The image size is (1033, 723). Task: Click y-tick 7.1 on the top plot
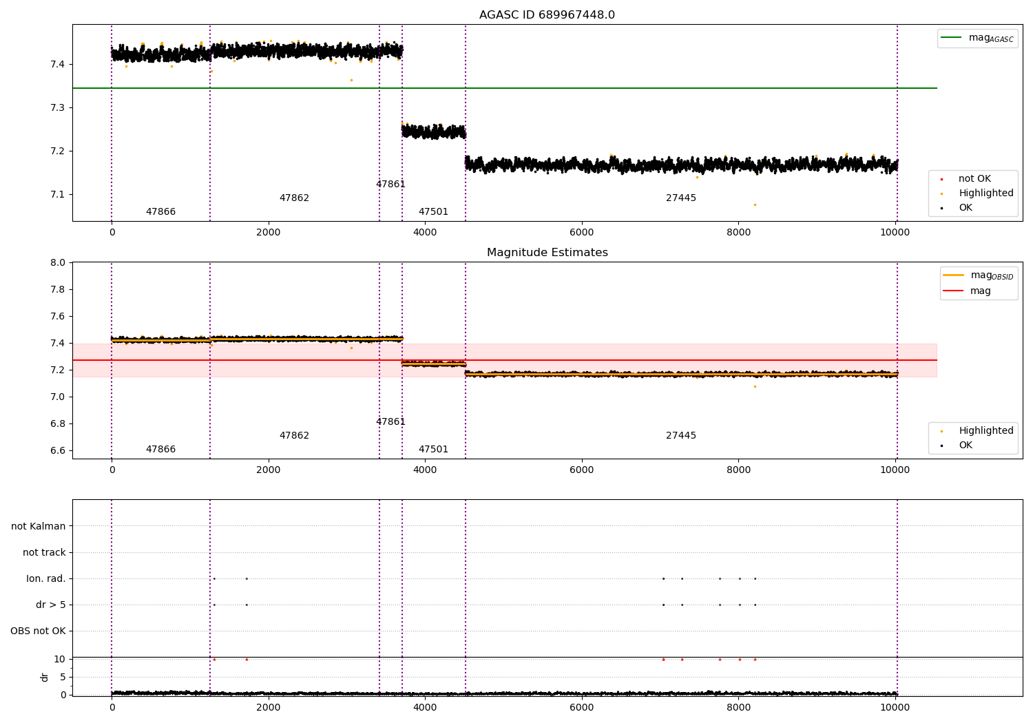click(x=58, y=195)
